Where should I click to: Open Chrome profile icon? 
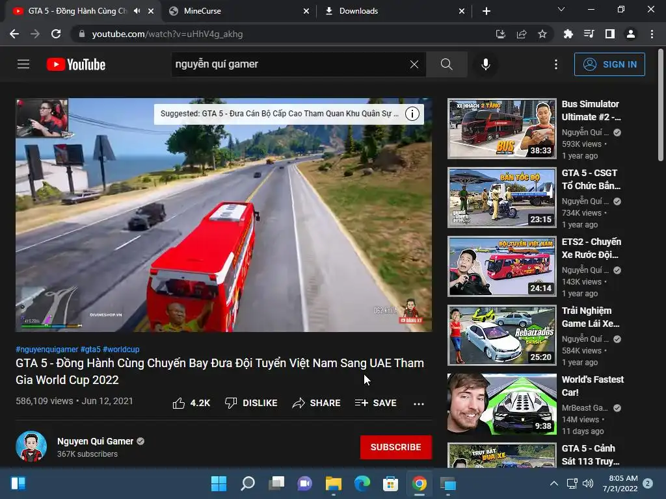(x=631, y=34)
